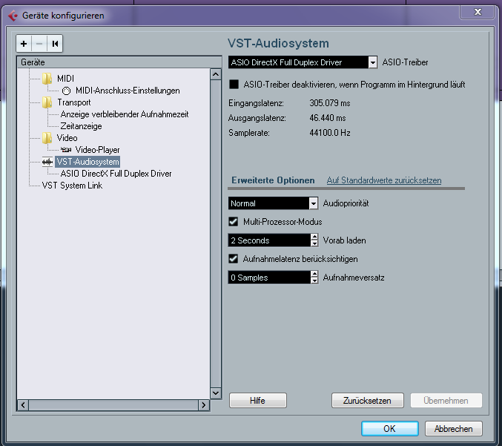The height and width of the screenshot is (446, 502).
Task: Increase the Aufnahmeversatz samples value
Action: pyautogui.click(x=314, y=275)
